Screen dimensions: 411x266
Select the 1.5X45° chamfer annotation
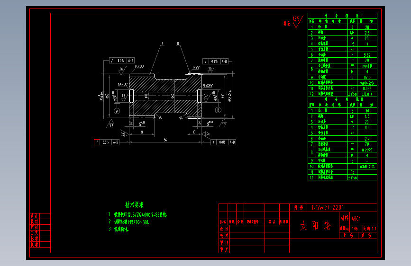(x=139, y=67)
